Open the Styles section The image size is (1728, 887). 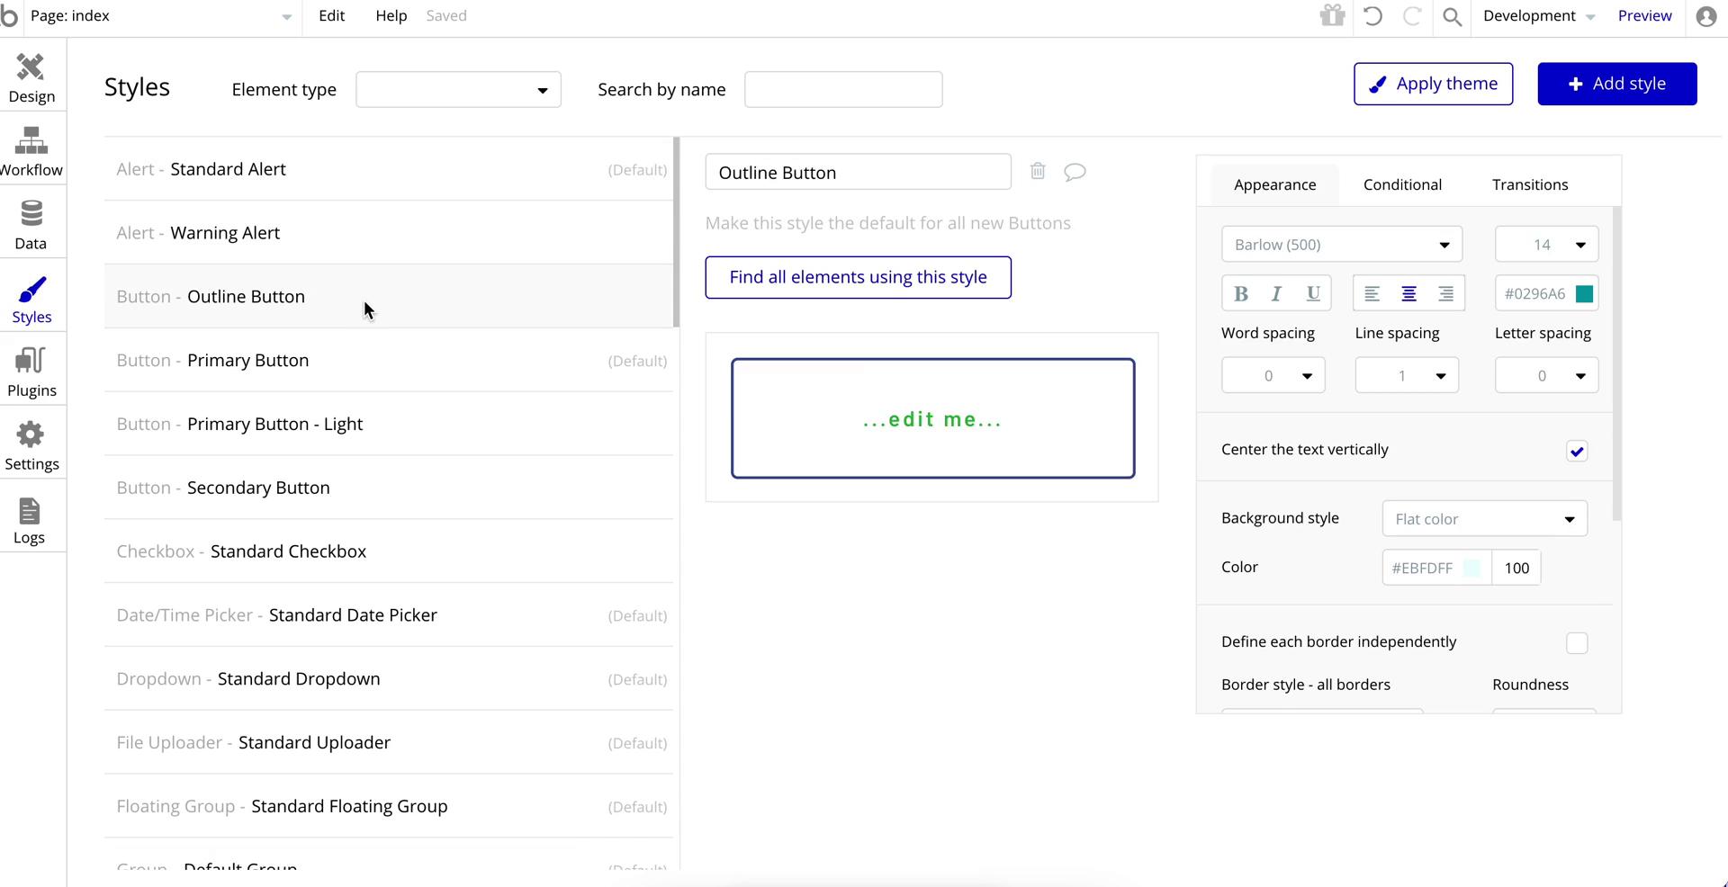[31, 300]
